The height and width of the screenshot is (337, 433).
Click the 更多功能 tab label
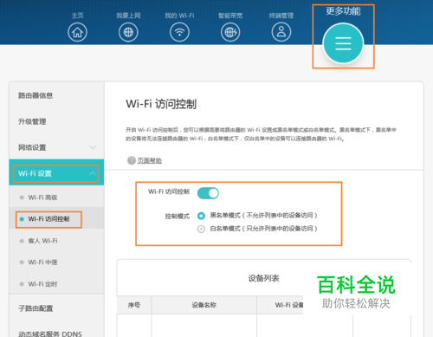coord(343,11)
